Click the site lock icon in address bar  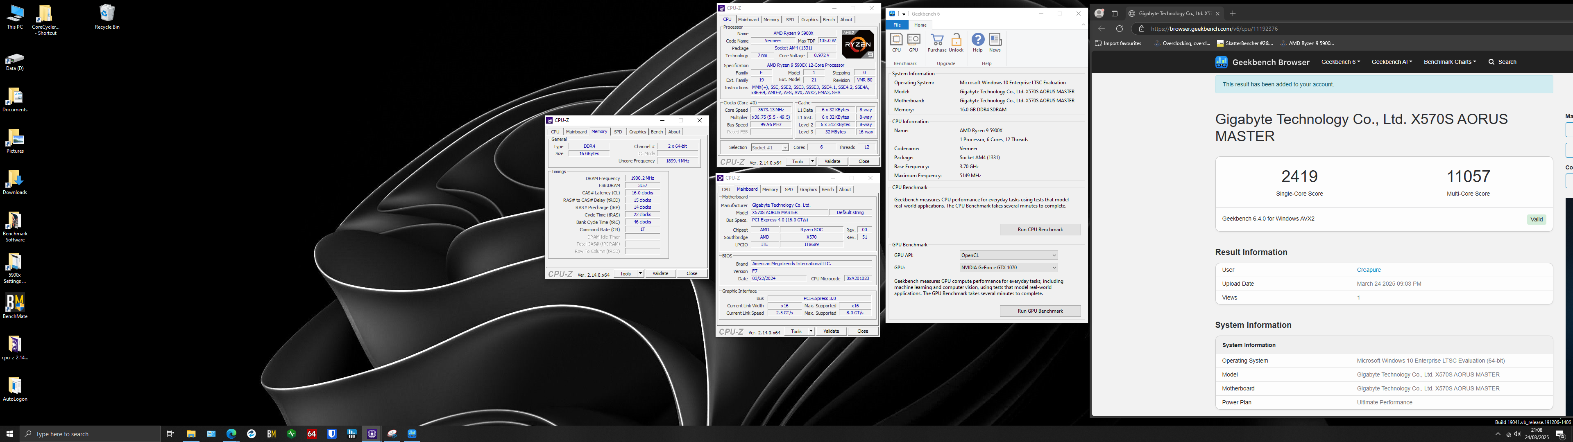pyautogui.click(x=1141, y=29)
